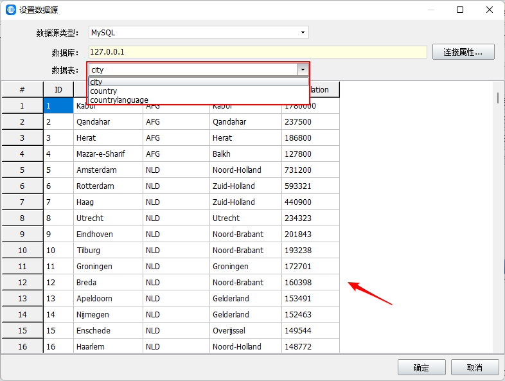The image size is (505, 381).
Task: Select 'city' in the table dropdown list
Action: (x=199, y=82)
